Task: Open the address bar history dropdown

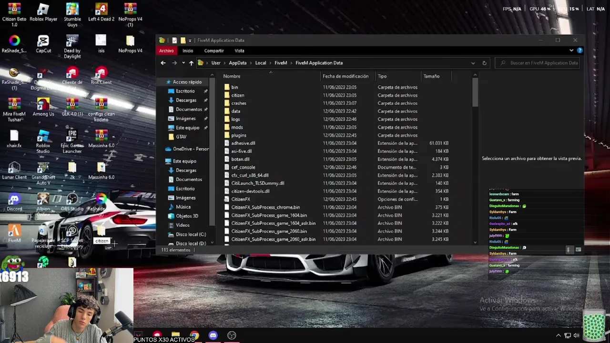Action: click(x=473, y=63)
